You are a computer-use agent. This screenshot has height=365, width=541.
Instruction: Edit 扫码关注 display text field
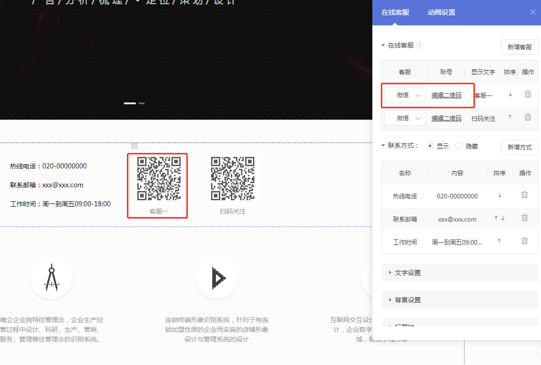coord(483,119)
